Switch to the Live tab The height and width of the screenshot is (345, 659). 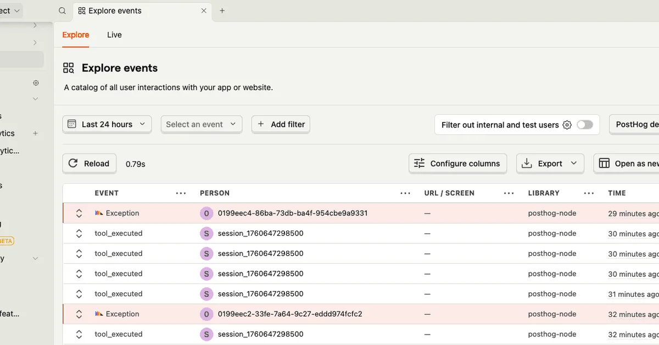pos(114,35)
